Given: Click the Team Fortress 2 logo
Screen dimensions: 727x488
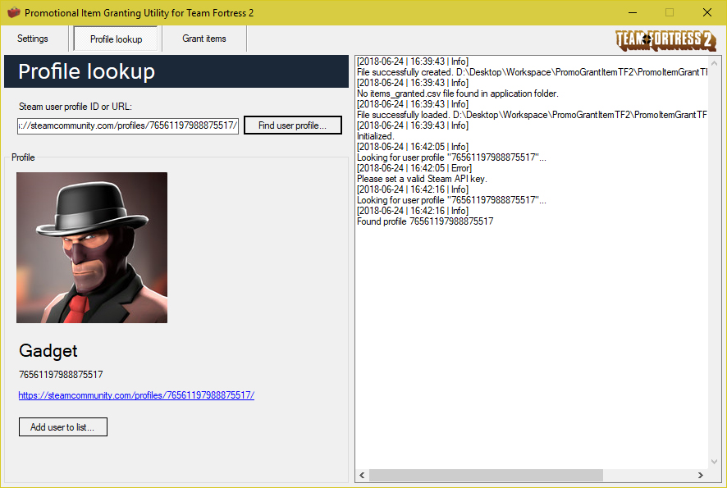Looking at the screenshot, I should (x=665, y=40).
